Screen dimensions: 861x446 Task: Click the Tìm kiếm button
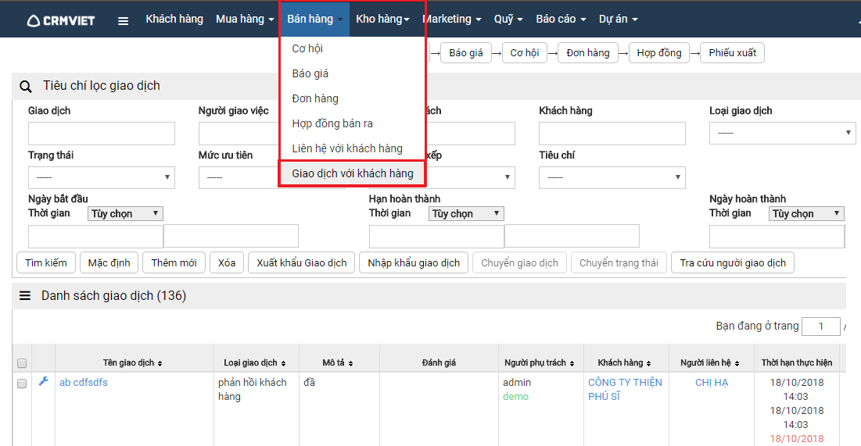(x=46, y=262)
